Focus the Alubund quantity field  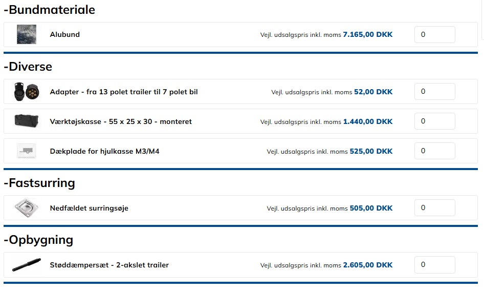pyautogui.click(x=434, y=35)
